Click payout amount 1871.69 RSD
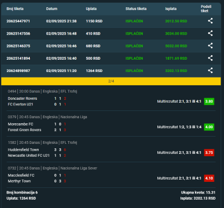The height and width of the screenshot is (208, 224). (x=176, y=59)
